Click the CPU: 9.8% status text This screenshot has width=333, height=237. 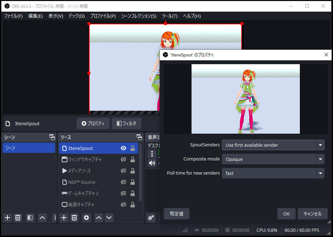pyautogui.click(x=267, y=230)
